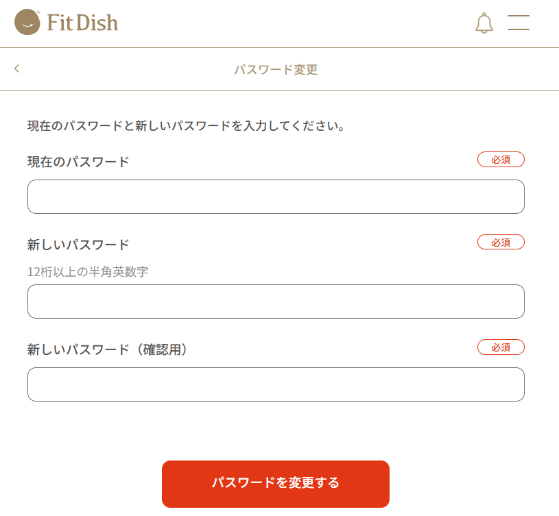This screenshot has width=559, height=516.
Task: Click the 必須 badge beside 現在のパスワード
Action: pyautogui.click(x=501, y=160)
